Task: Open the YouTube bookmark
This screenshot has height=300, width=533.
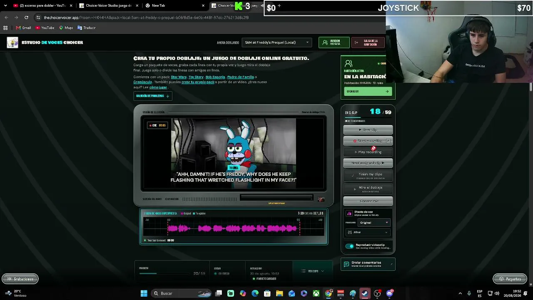Action: [x=45, y=28]
